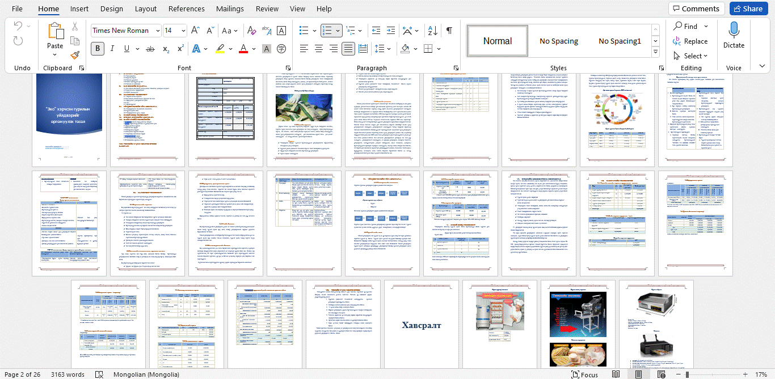Open Mongolian (Mongolia) language setting

[x=146, y=374]
